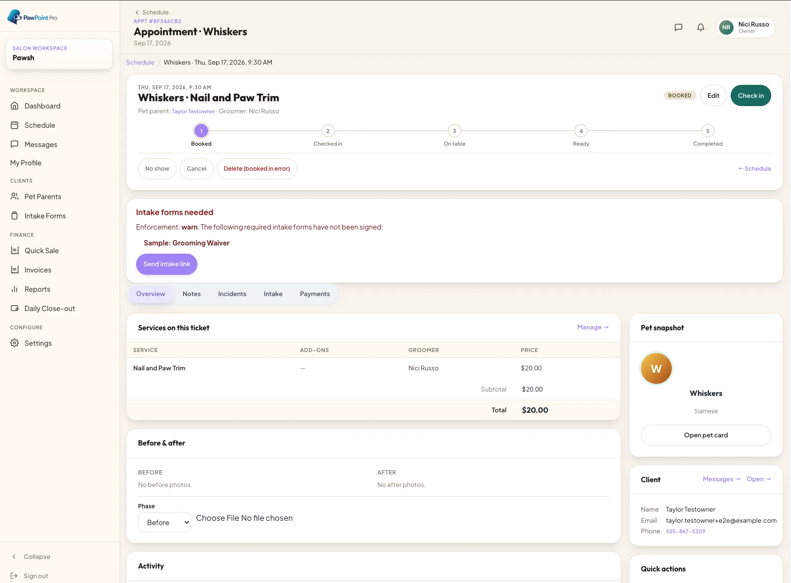Open the Intake Forms clipboard icon
This screenshot has height=583, width=791.
pos(14,216)
